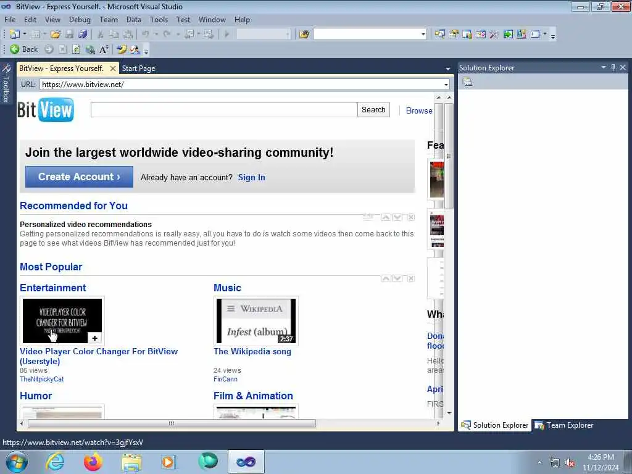This screenshot has width=632, height=474.
Task: Click the Film & Animation category heading
Action: (x=253, y=396)
